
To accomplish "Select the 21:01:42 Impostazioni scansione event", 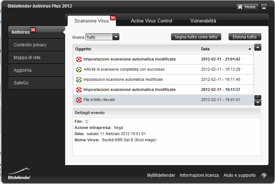I will 163,59.
